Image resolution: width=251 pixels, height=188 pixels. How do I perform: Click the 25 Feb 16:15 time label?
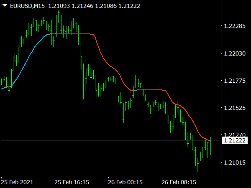[x=72, y=182]
